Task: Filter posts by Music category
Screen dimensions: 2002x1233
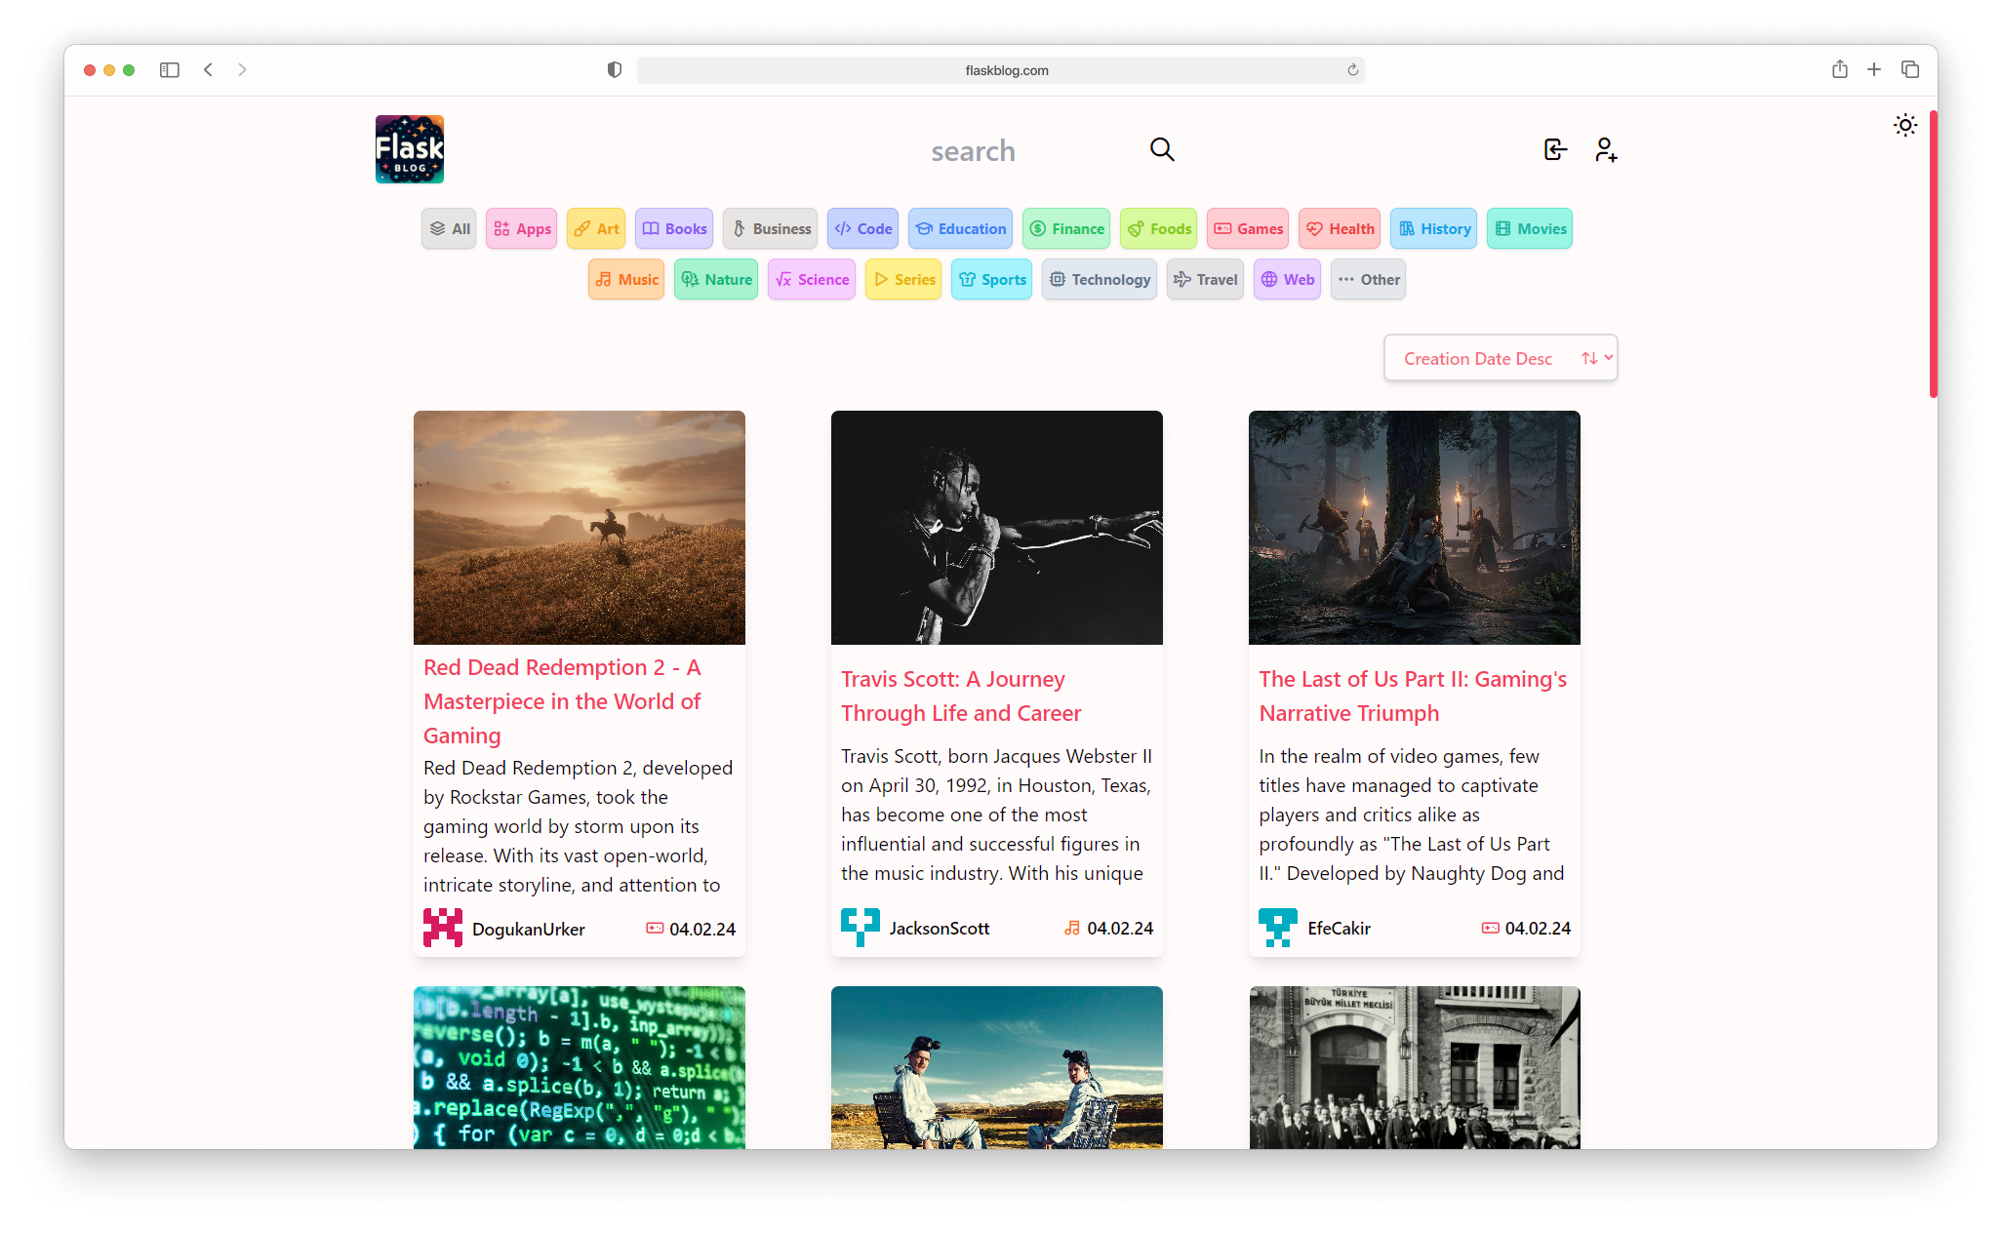Action: (626, 279)
